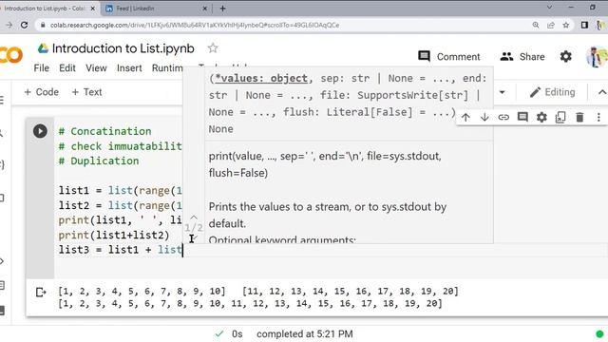Click the Share button
The width and height of the screenshot is (608, 342).
click(x=522, y=57)
